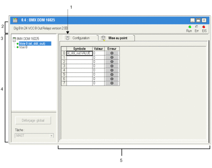
Task: Select BMX DDM 16025 root tree node
Action: (28, 38)
